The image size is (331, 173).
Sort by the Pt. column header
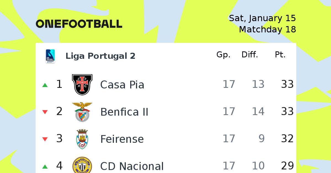[x=280, y=55]
